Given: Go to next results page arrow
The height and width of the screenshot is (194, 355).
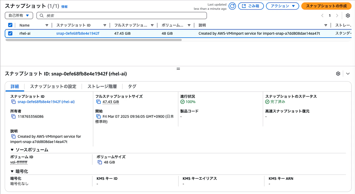Looking at the screenshot, I should pos(337,16).
